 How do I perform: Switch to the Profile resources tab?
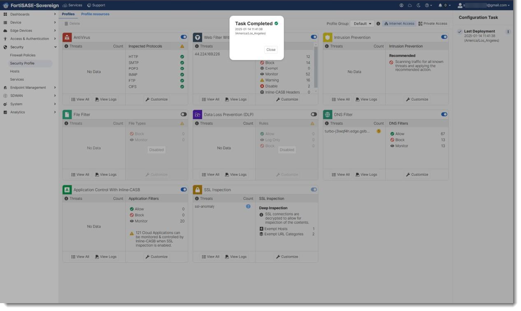click(x=95, y=14)
